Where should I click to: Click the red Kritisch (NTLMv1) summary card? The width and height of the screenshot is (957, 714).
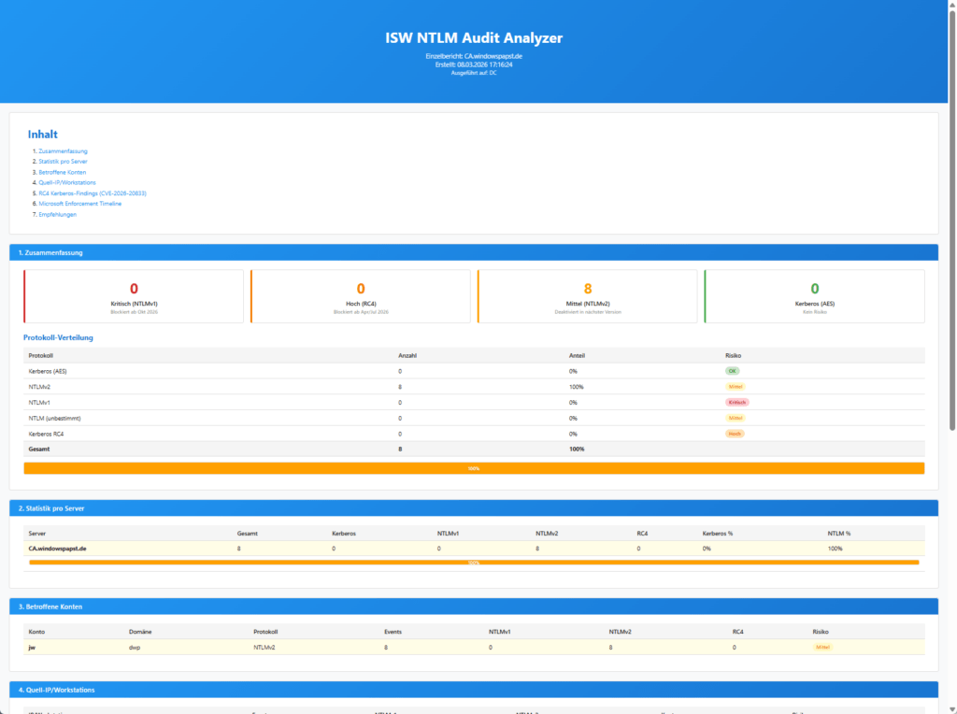134,296
